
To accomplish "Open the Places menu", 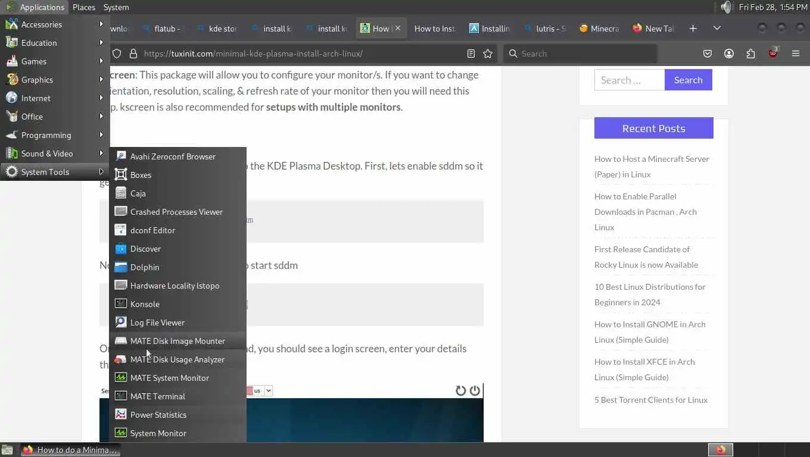I will tap(84, 7).
